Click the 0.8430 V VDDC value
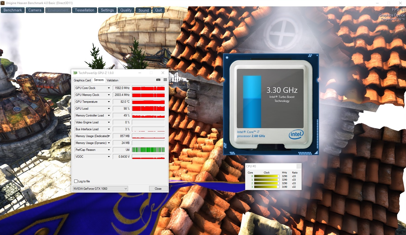Image resolution: width=406 pixels, height=235 pixels. coord(122,157)
